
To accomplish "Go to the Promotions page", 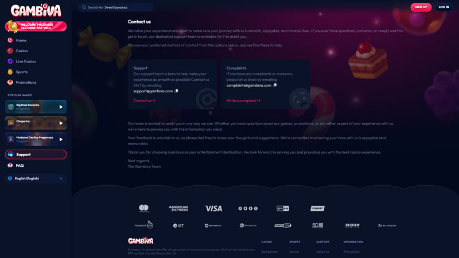I will coord(26,82).
